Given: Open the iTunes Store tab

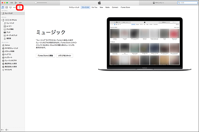Looking at the screenshot, I should coord(125,7).
